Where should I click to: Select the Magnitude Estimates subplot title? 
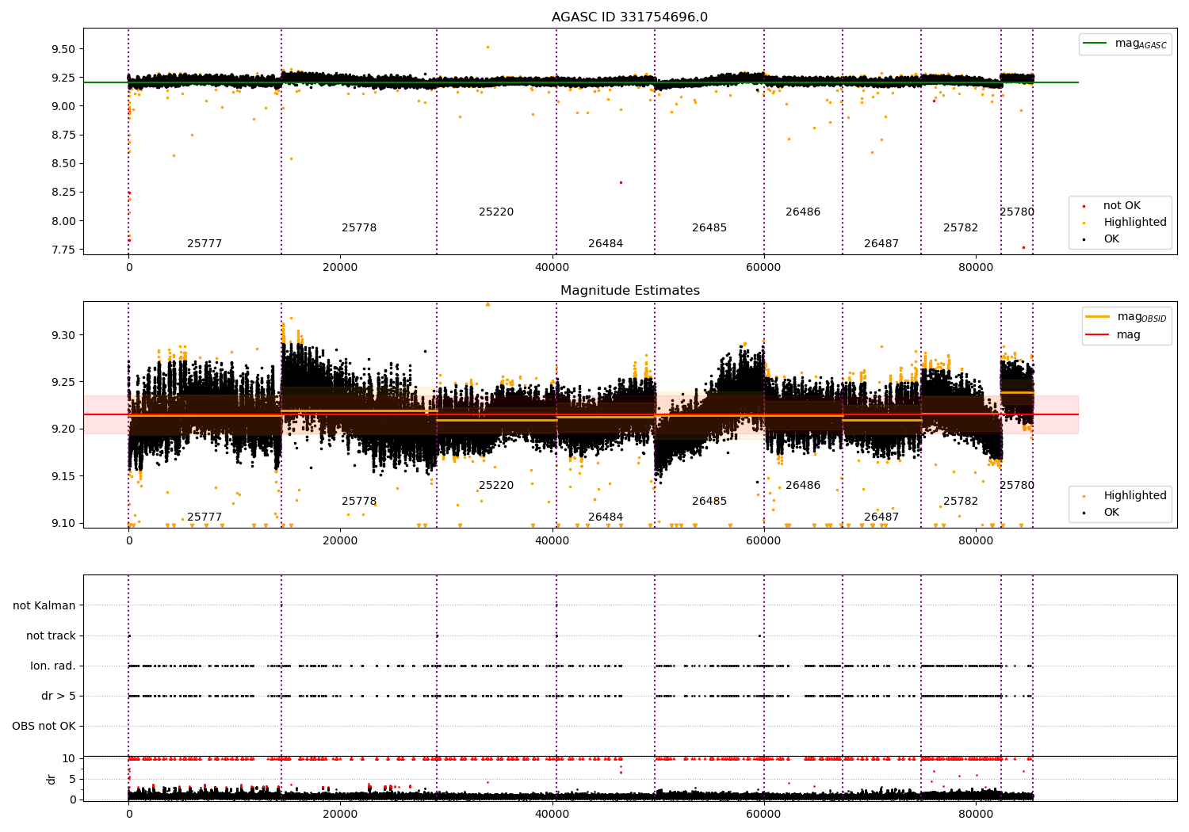(629, 291)
